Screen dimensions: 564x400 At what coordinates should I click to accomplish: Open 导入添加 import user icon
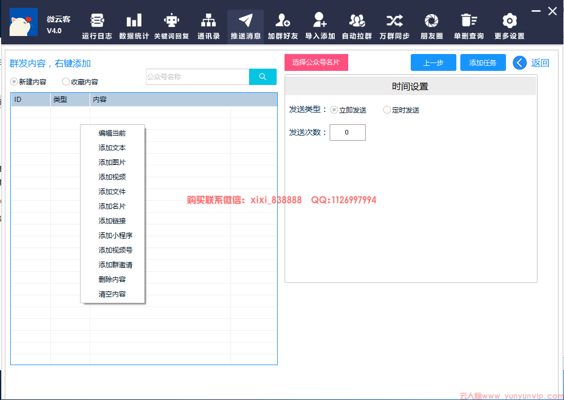point(320,20)
